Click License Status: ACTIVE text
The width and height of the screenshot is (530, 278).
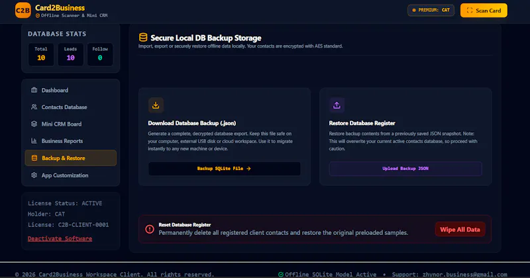point(65,203)
